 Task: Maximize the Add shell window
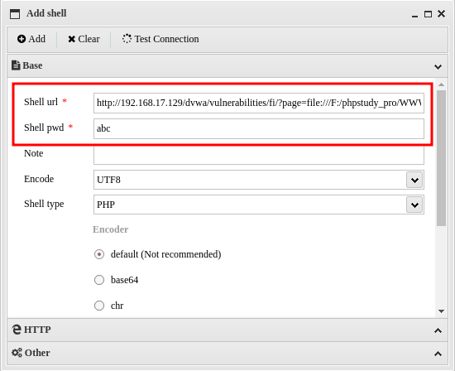(428, 14)
